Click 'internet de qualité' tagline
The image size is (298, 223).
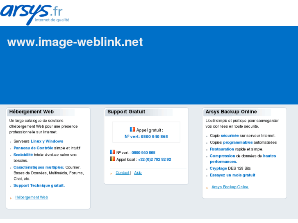click(x=52, y=20)
